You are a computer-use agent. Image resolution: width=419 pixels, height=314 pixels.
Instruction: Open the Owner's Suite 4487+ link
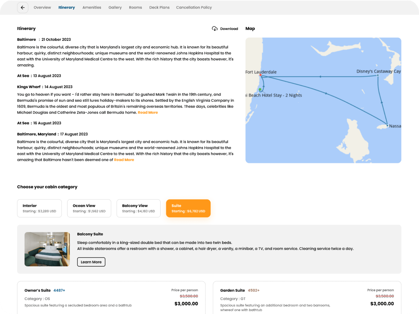coord(59,290)
